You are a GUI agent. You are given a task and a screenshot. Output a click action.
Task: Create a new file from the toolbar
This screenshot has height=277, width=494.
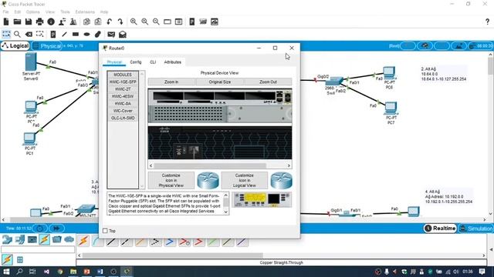click(6, 22)
